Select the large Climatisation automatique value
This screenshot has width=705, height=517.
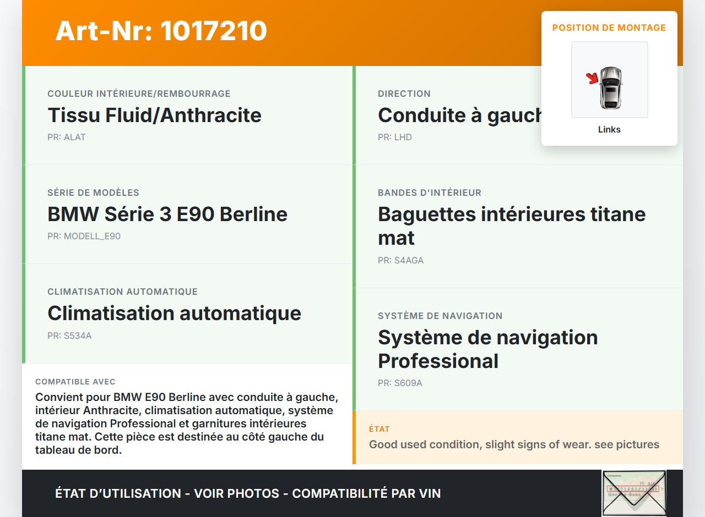174,313
